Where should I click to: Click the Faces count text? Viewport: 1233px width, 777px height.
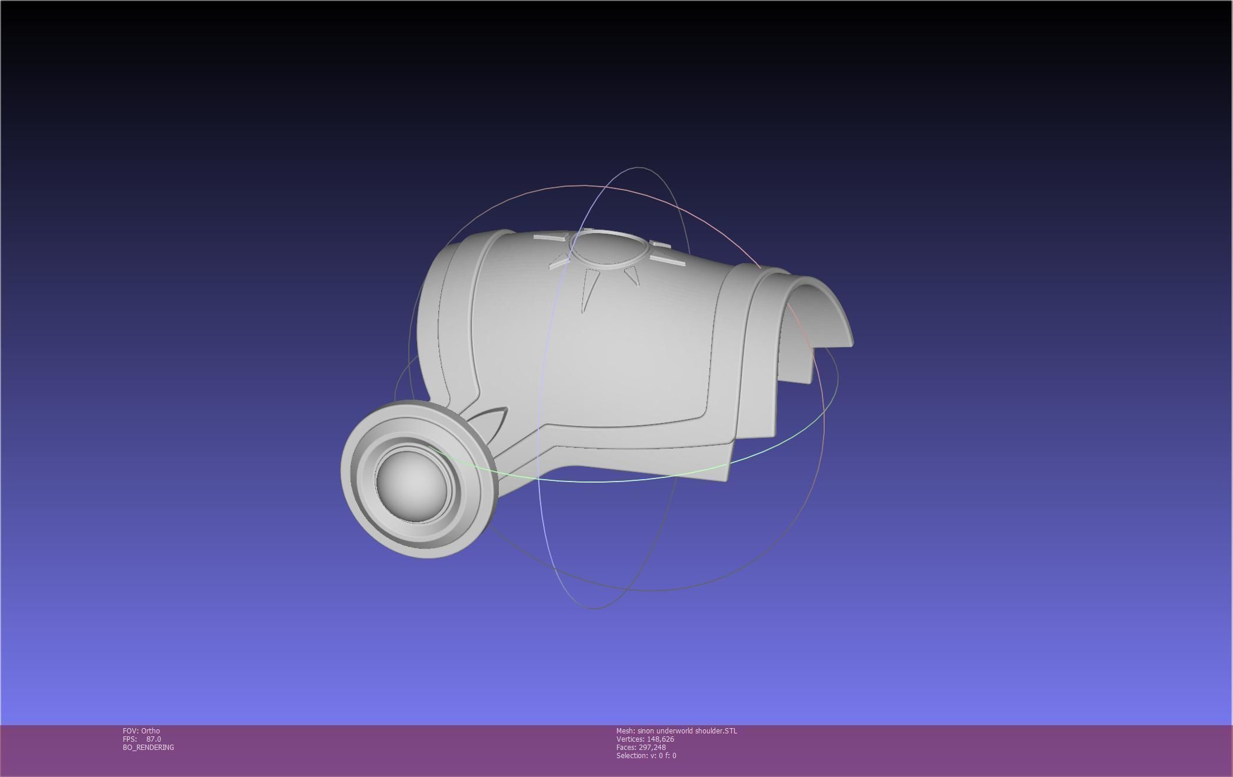(x=641, y=748)
